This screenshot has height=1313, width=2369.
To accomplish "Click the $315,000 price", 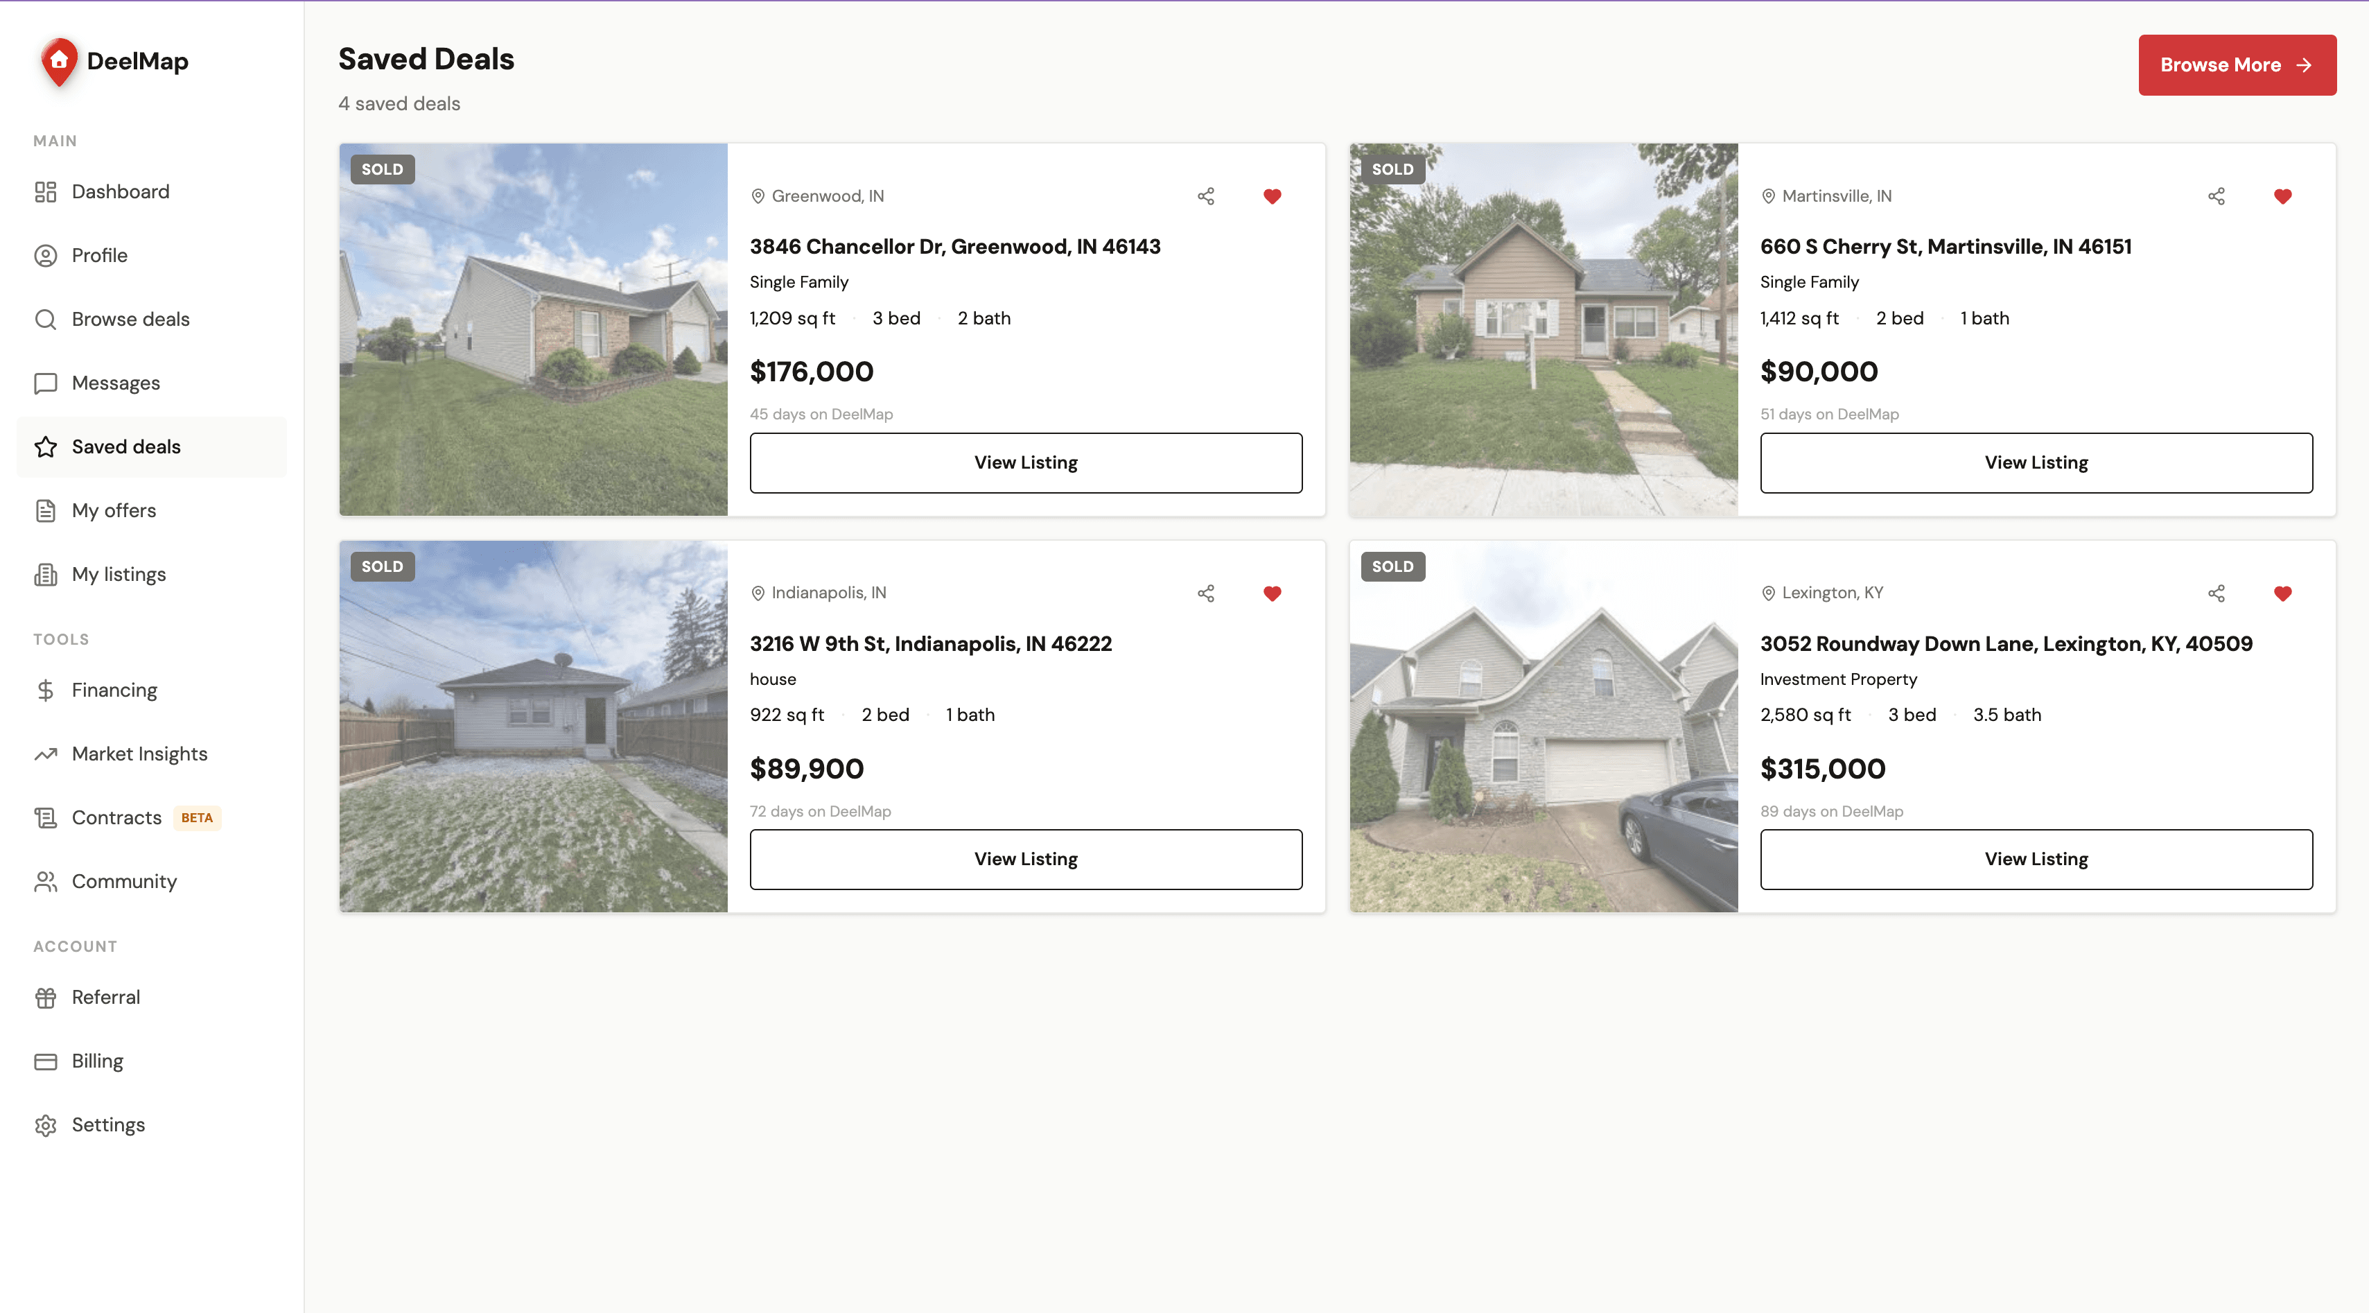I will (1823, 769).
